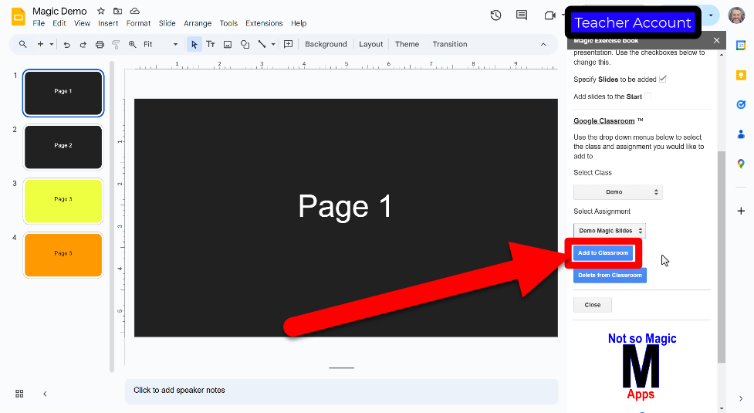The height and width of the screenshot is (413, 754).
Task: Open Google Tasks in side panel
Action: pyautogui.click(x=741, y=104)
